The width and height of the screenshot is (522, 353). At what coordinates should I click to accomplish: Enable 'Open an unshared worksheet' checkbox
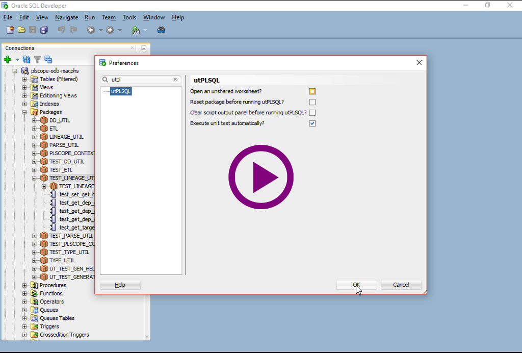tap(312, 91)
